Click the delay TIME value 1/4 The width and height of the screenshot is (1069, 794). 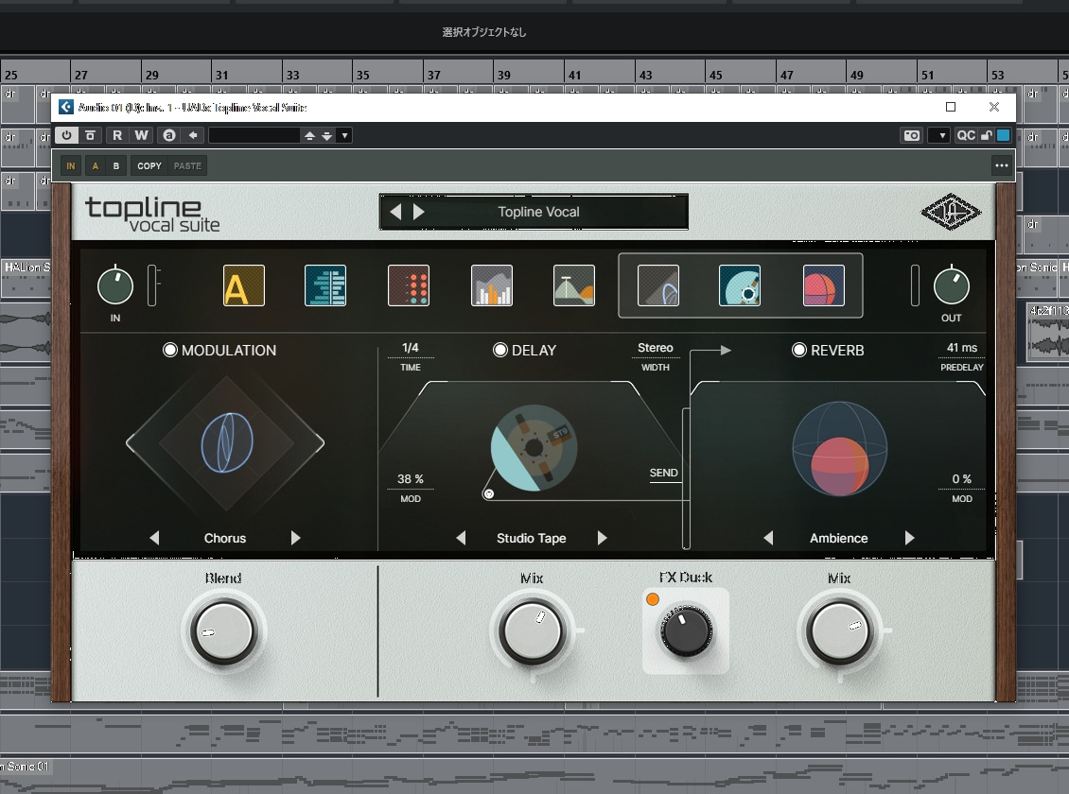(411, 348)
